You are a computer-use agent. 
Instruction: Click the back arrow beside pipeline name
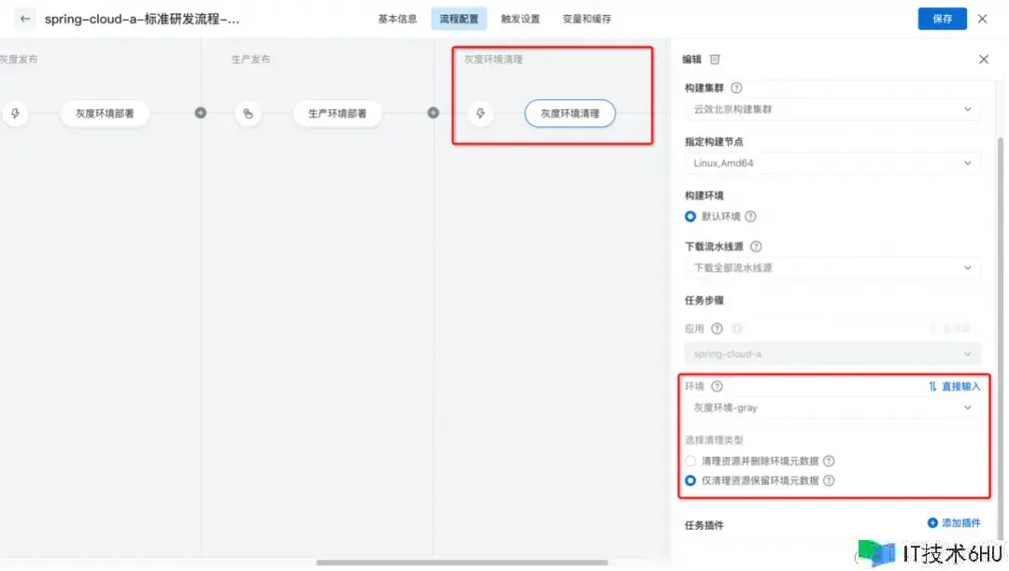click(25, 19)
